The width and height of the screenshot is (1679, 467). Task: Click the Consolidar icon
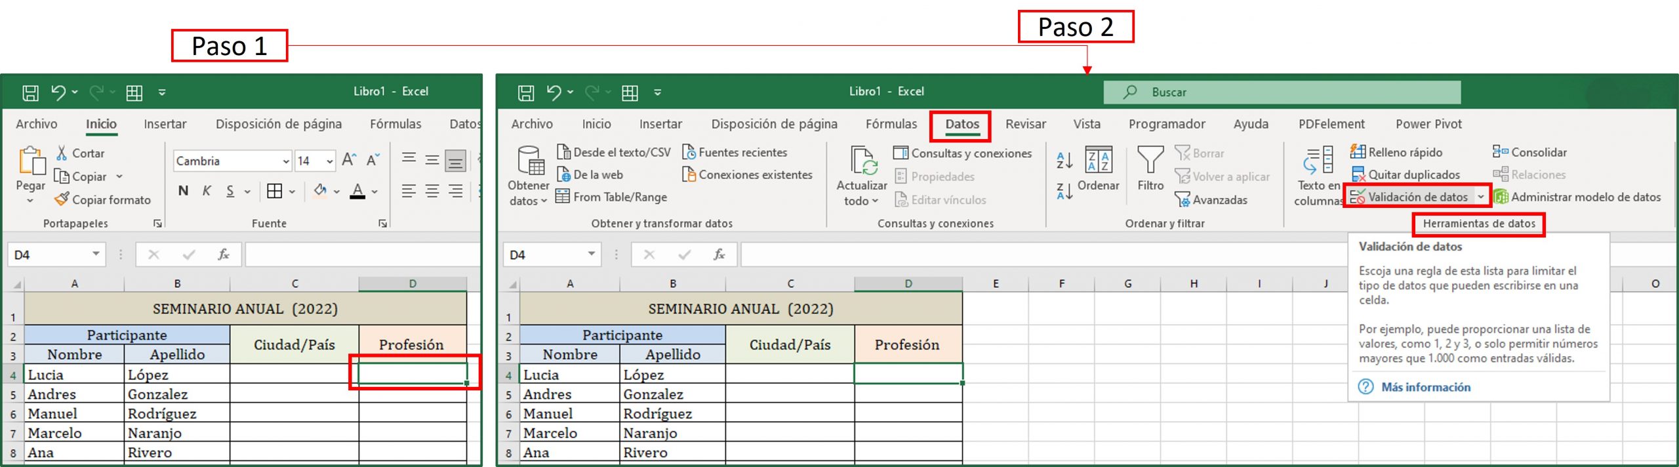[1501, 152]
